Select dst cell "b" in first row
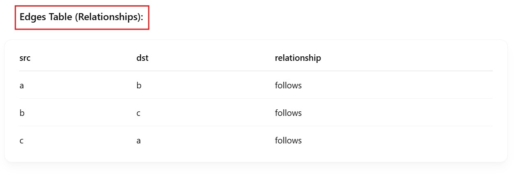 [x=139, y=85]
